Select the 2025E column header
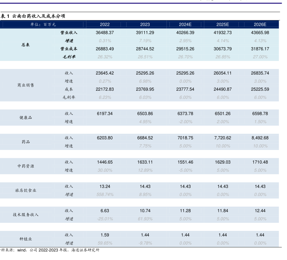The width and height of the screenshot is (287, 260). 223,24
